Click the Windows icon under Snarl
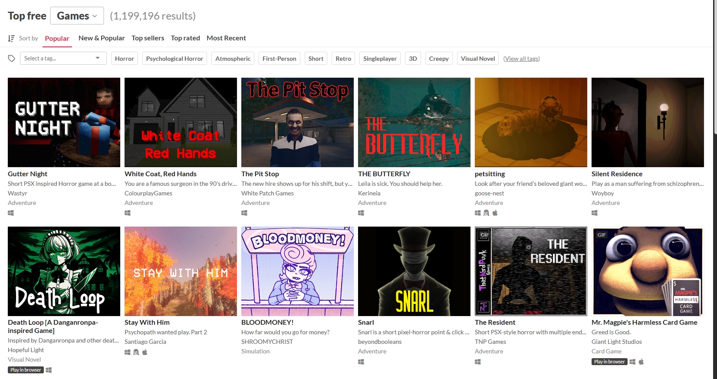717x379 pixels. (x=361, y=362)
